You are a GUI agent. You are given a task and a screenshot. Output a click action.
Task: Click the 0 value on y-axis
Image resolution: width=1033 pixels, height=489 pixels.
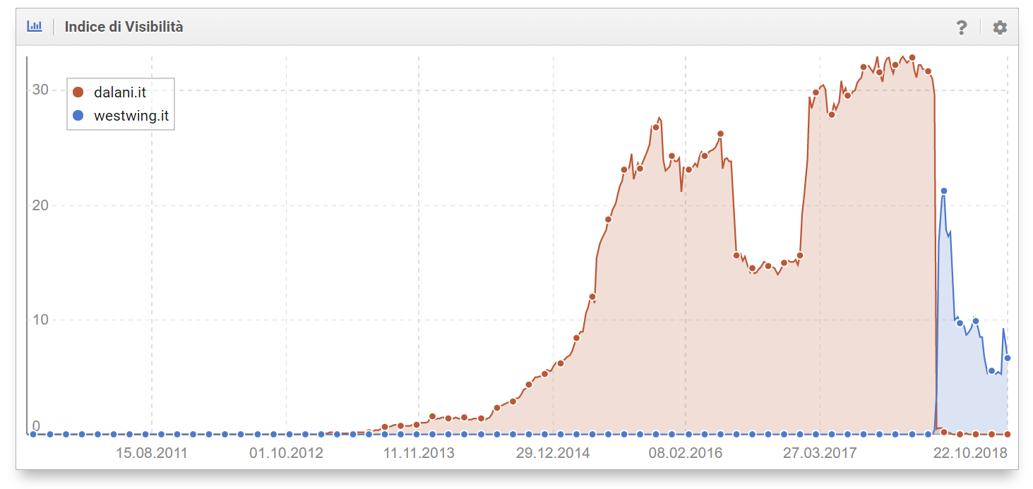36,426
